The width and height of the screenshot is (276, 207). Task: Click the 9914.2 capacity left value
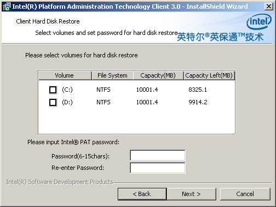tap(198, 102)
